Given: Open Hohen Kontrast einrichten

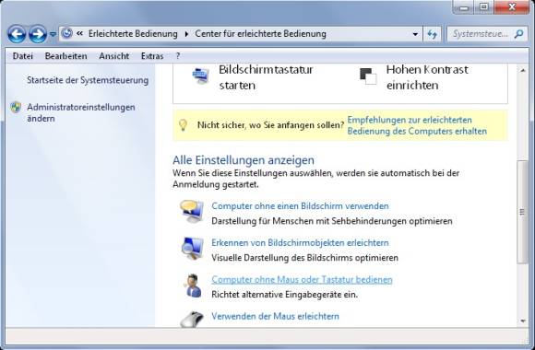Looking at the screenshot, I should 427,77.
